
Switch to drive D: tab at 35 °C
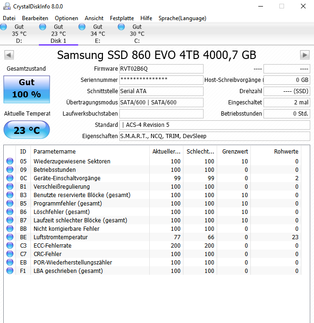(x=19, y=34)
